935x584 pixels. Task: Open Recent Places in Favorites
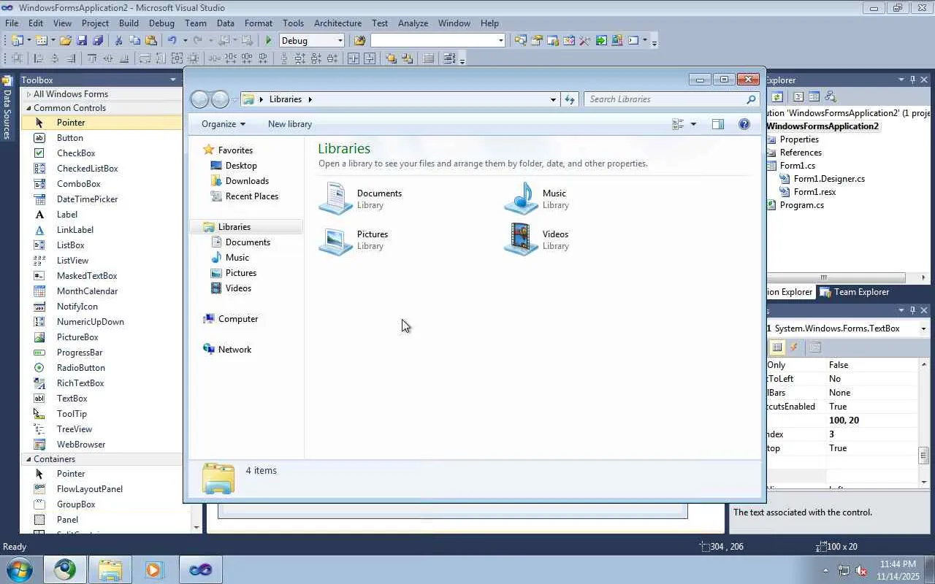pos(251,196)
